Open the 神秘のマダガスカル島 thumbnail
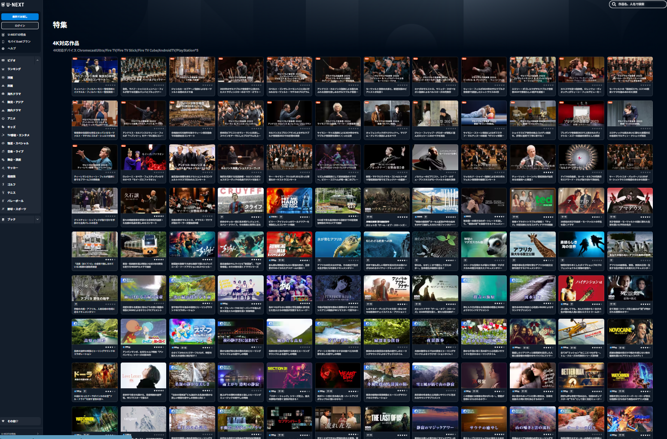The height and width of the screenshot is (439, 667). (x=484, y=244)
